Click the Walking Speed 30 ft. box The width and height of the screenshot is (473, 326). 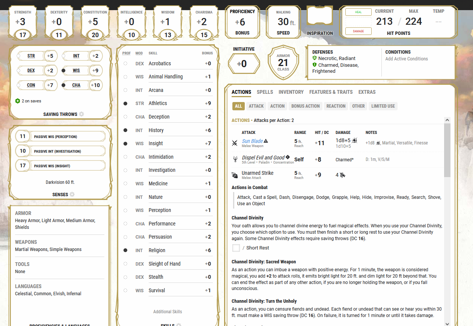point(283,22)
